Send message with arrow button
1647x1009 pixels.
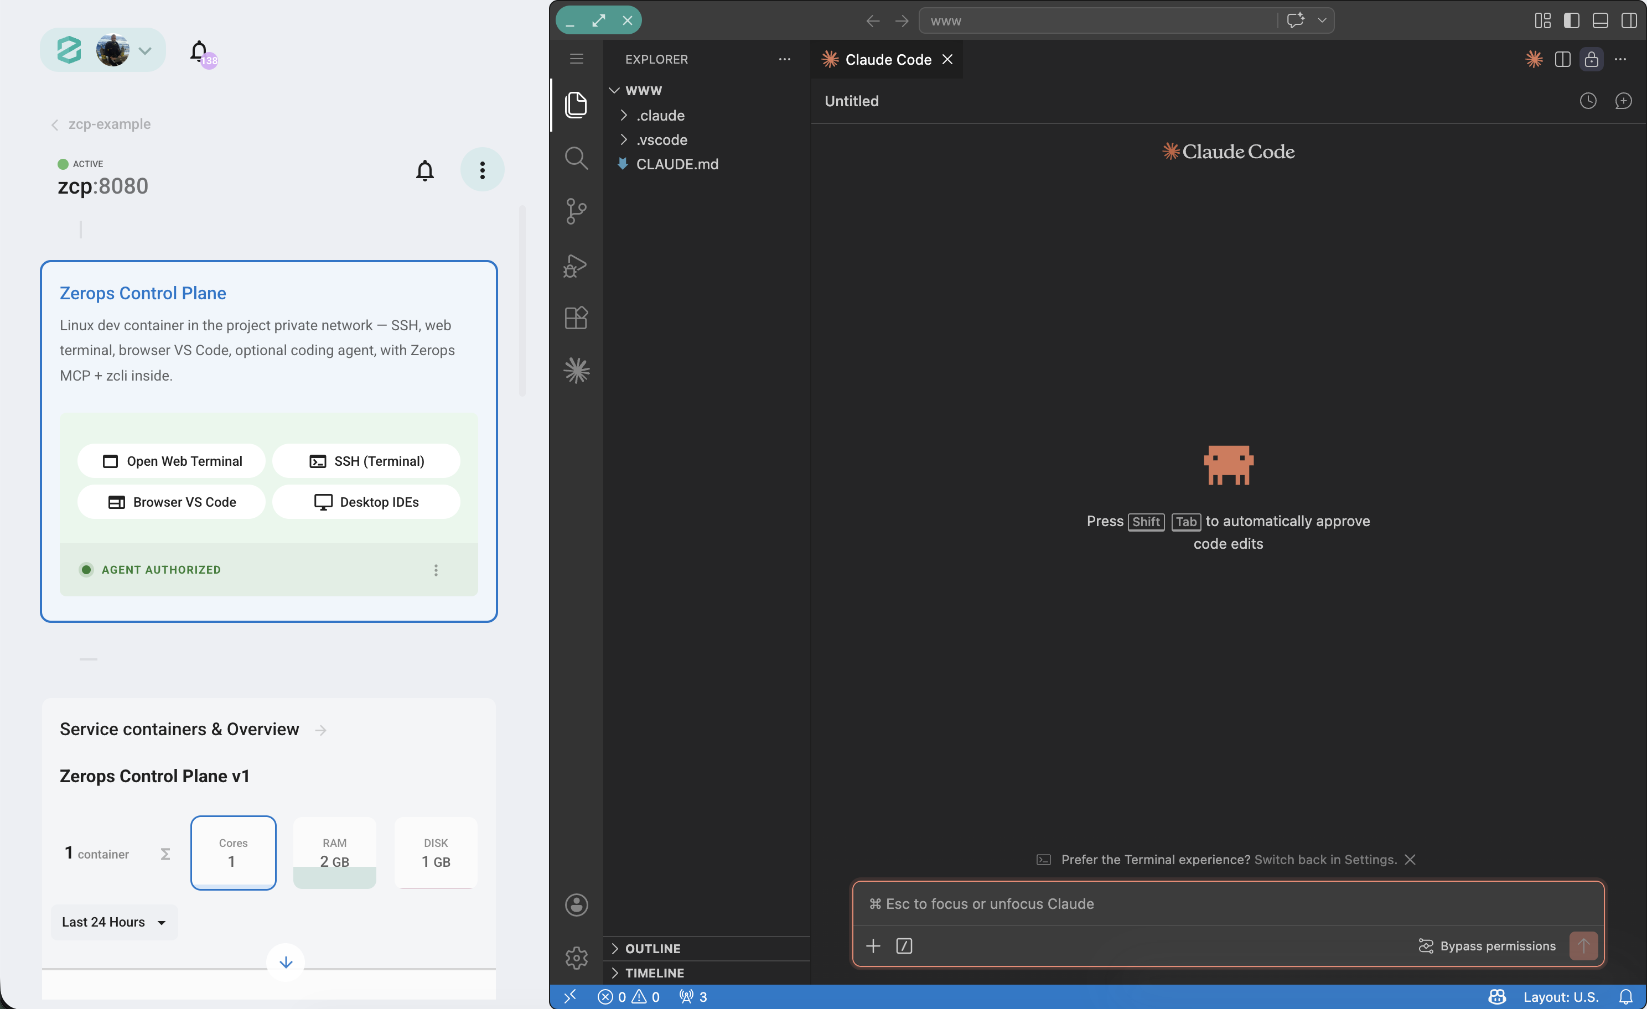pyautogui.click(x=1583, y=945)
